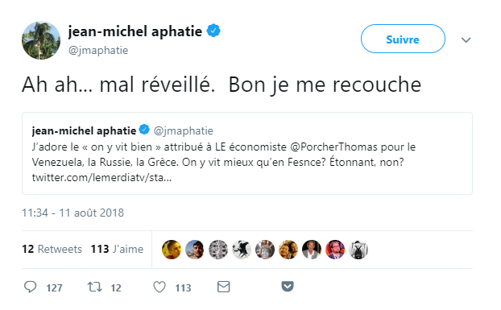Open the jean-michel aphatie name in header
The width and height of the screenshot is (501, 310).
tap(135, 31)
